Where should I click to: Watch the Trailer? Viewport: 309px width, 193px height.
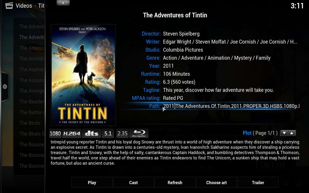258,182
